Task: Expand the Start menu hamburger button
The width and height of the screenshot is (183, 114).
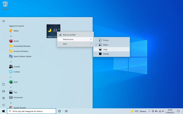Action: click(4, 21)
